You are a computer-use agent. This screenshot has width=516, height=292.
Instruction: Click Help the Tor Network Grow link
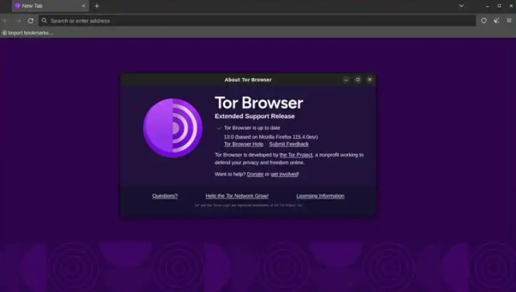[237, 196]
